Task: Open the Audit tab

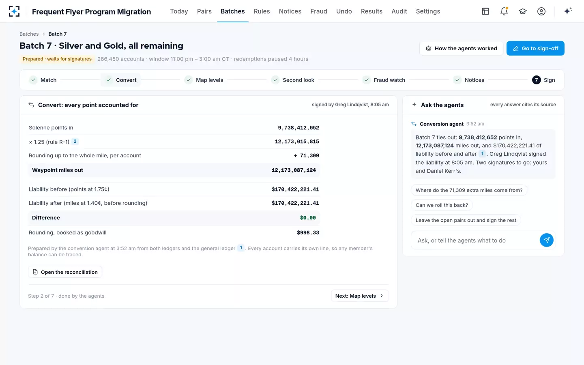Action: [x=399, y=11]
